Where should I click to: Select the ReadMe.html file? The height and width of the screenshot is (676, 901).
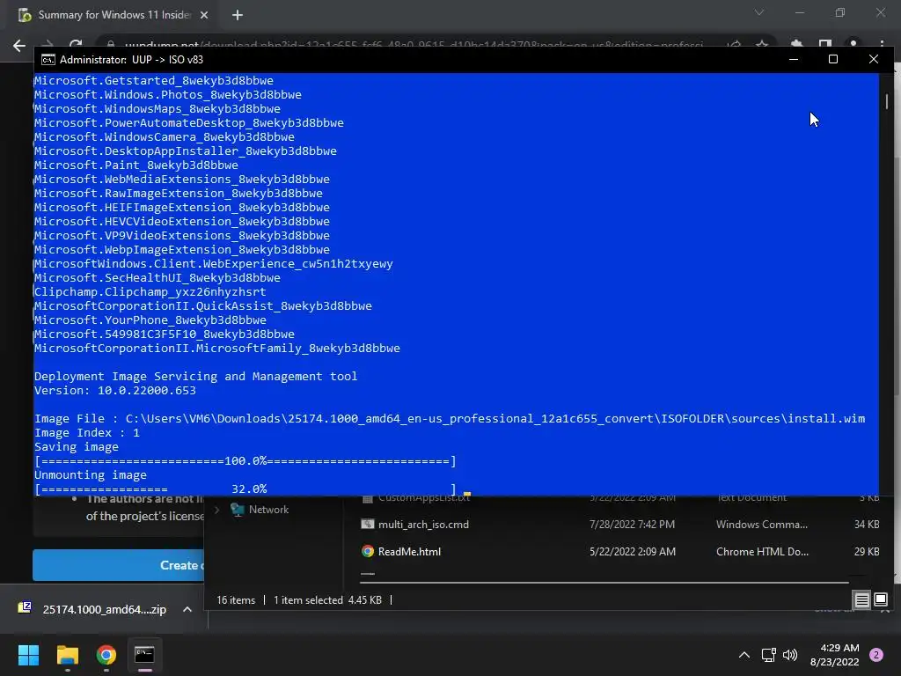[x=409, y=552]
